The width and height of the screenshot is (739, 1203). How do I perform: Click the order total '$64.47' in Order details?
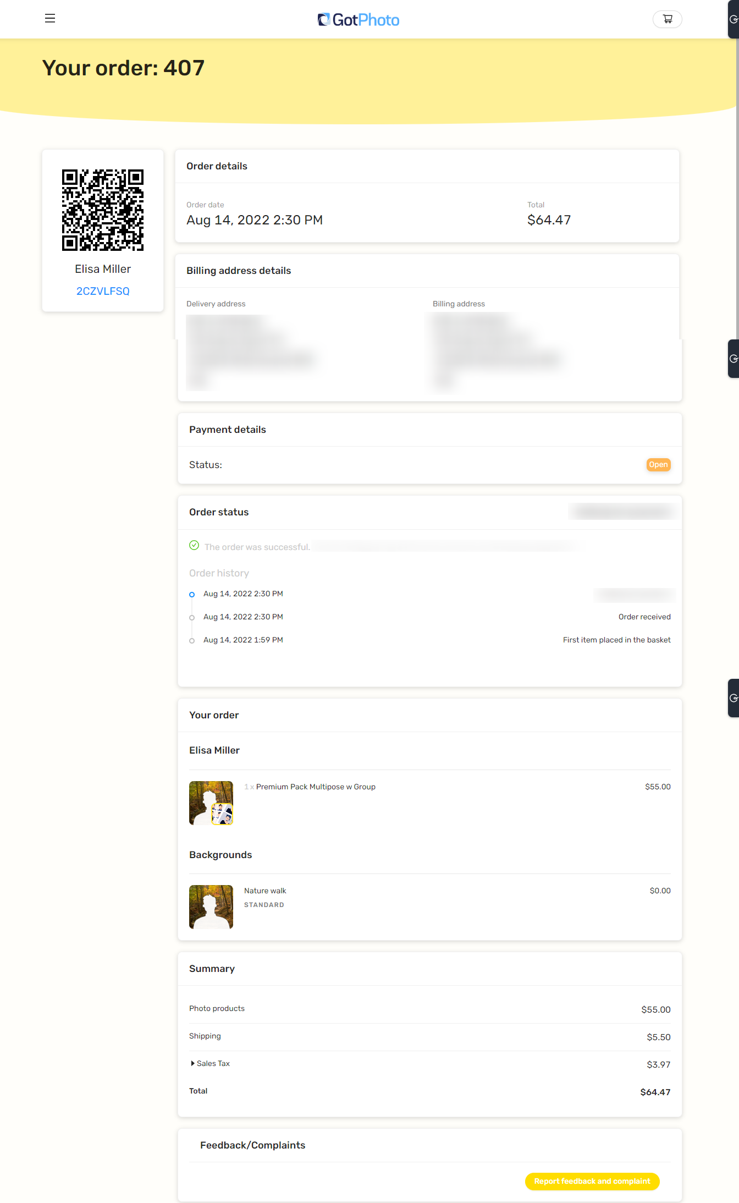click(x=549, y=220)
